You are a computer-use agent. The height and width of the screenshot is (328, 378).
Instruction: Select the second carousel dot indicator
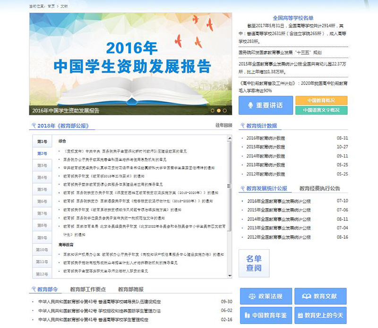click(x=218, y=110)
